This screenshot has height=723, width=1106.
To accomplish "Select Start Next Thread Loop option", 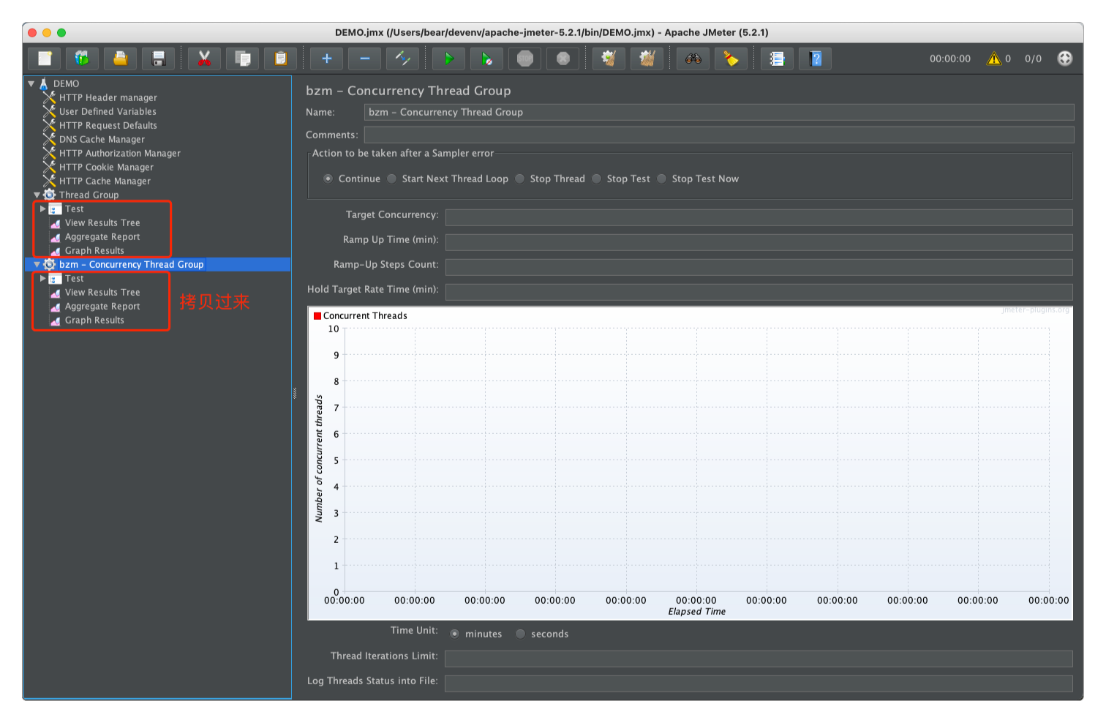I will coord(392,179).
